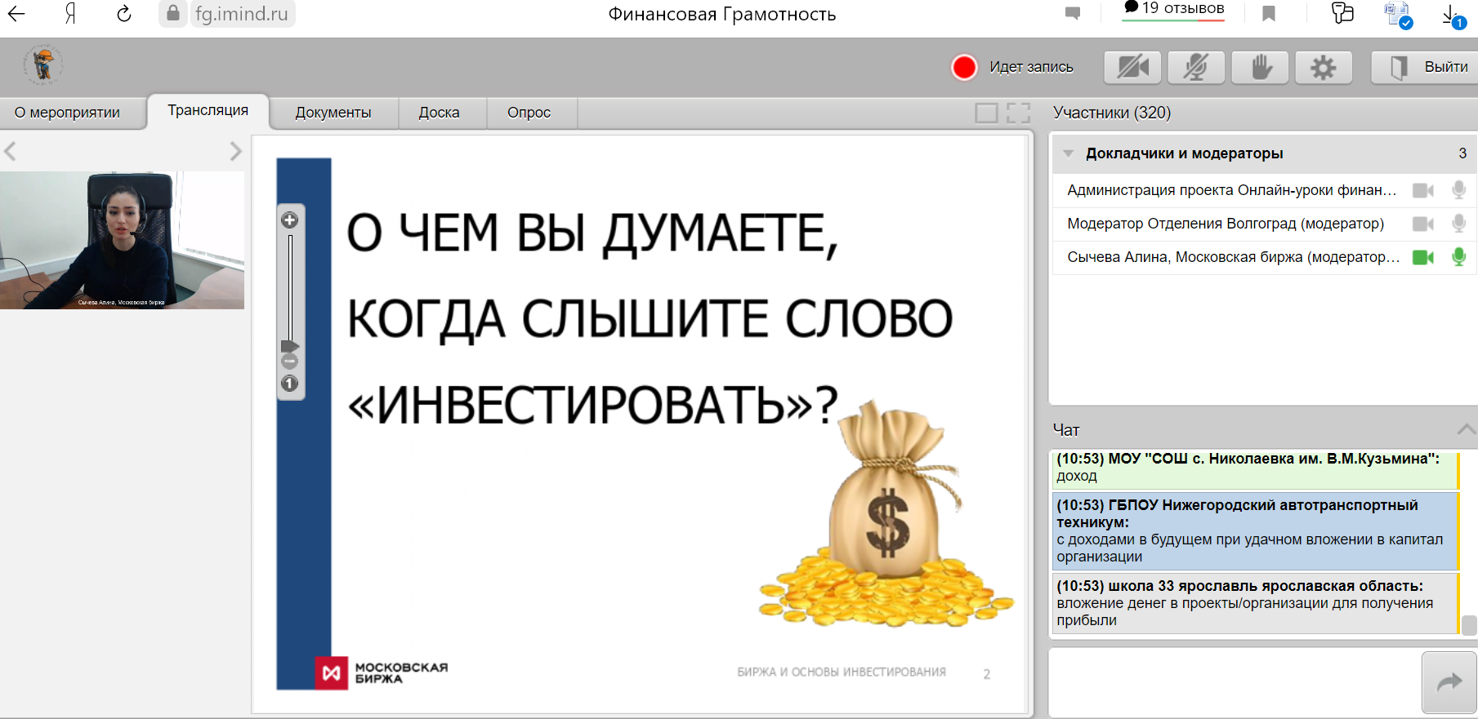Toggle your camera on or off

pyautogui.click(x=1132, y=67)
